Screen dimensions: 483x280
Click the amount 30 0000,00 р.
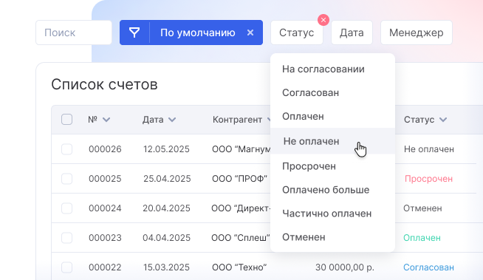pyautogui.click(x=345, y=267)
